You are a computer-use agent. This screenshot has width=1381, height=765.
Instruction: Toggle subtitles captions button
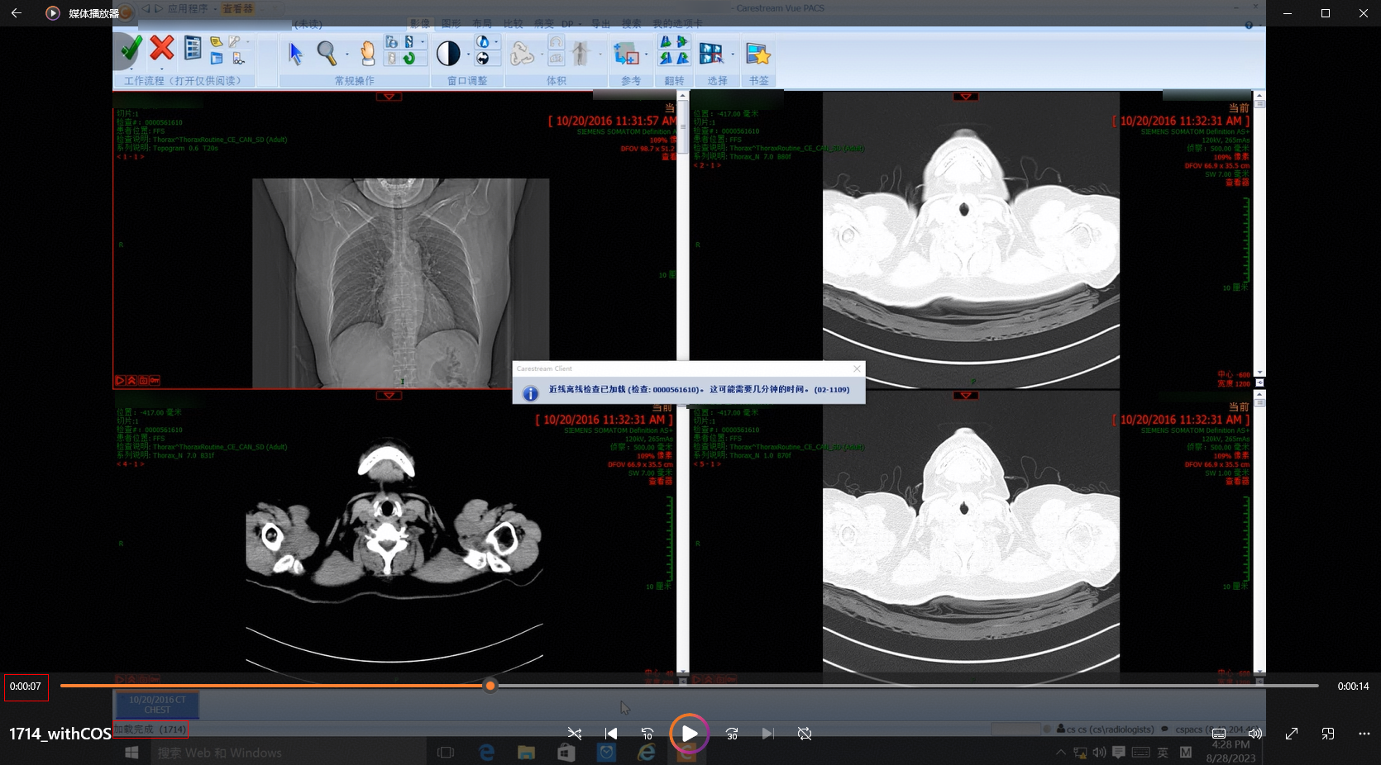point(1219,734)
